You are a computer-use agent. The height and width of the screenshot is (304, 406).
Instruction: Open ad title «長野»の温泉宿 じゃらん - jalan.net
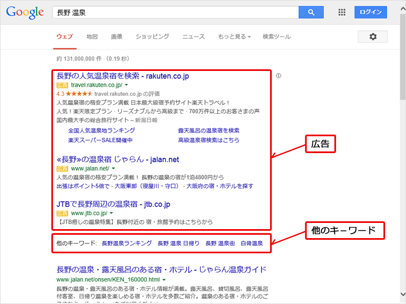coord(118,159)
